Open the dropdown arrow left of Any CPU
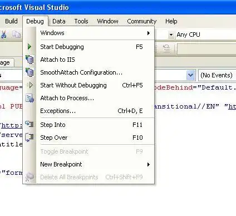The height and width of the screenshot is (216, 236). coord(171,35)
